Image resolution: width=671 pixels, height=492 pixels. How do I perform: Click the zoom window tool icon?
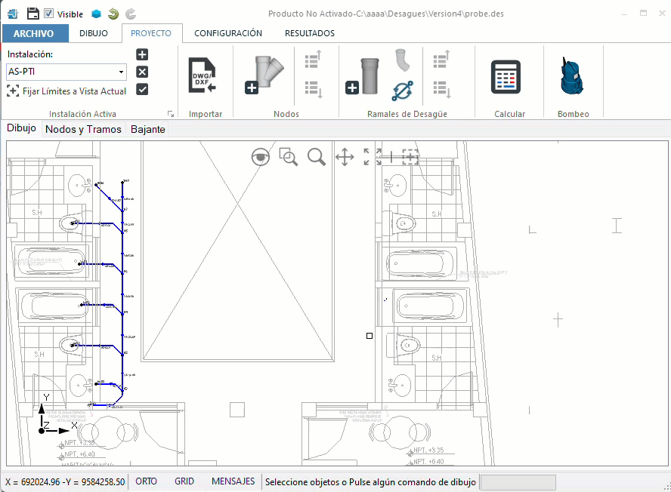(x=288, y=157)
